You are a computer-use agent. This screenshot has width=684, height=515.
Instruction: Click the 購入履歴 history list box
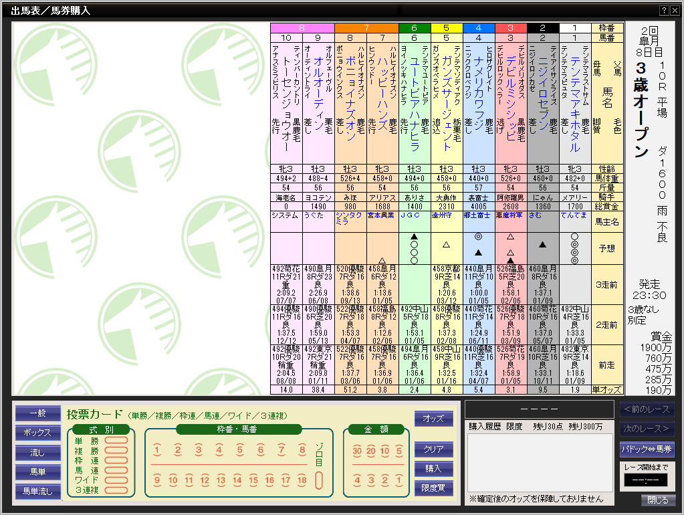[540, 463]
